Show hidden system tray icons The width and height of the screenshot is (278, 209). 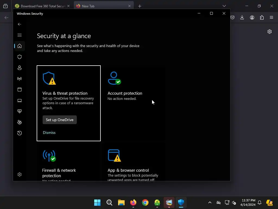210,202
